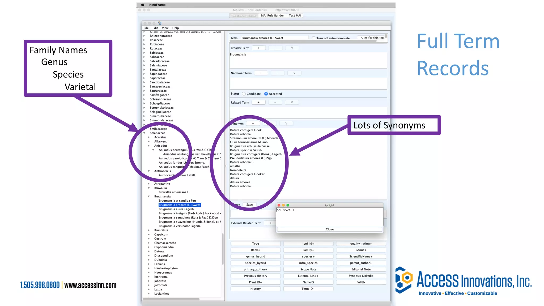The image size is (544, 306).
Task: Close the ipni_id popup with Close button
Action: pyautogui.click(x=330, y=229)
